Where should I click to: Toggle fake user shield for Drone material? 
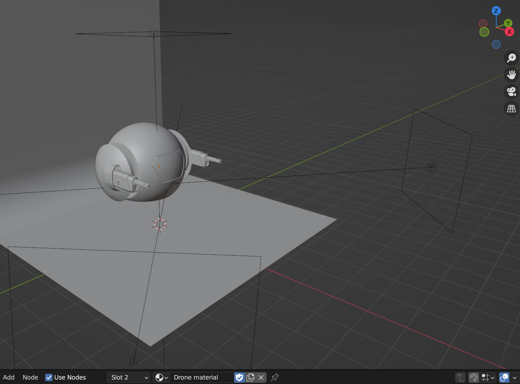240,377
